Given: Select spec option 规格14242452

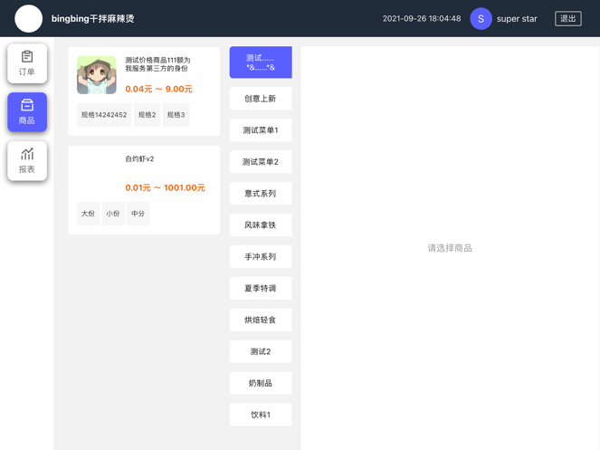Looking at the screenshot, I should point(104,115).
